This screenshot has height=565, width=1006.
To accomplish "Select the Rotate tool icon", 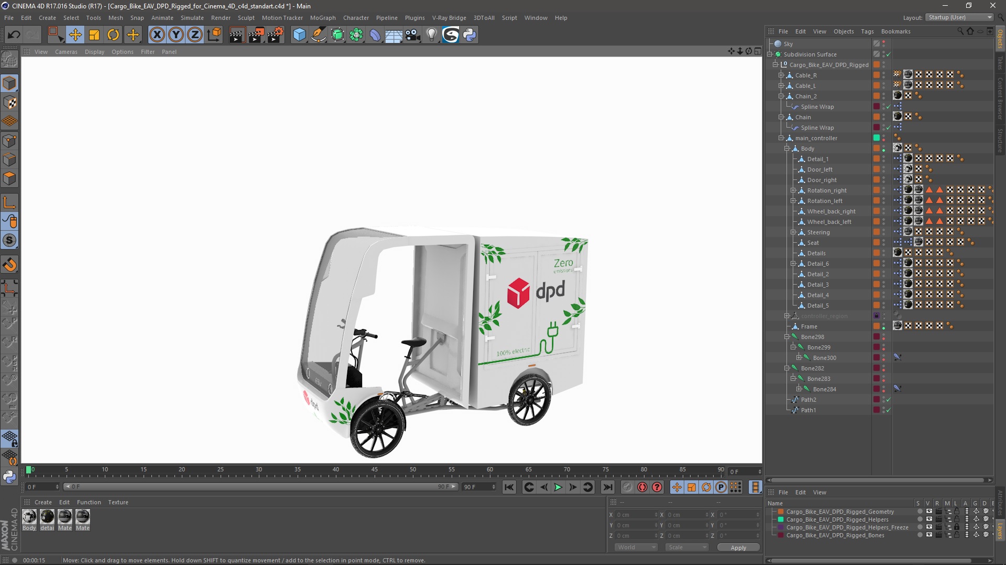I will (113, 35).
